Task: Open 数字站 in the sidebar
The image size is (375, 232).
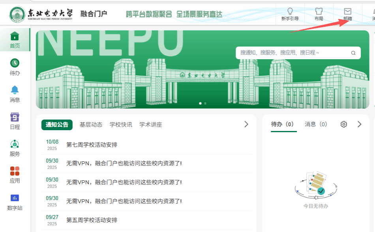Action: [15, 202]
